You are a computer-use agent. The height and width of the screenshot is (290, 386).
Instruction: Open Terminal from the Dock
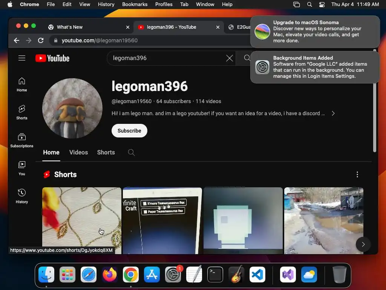(215, 275)
